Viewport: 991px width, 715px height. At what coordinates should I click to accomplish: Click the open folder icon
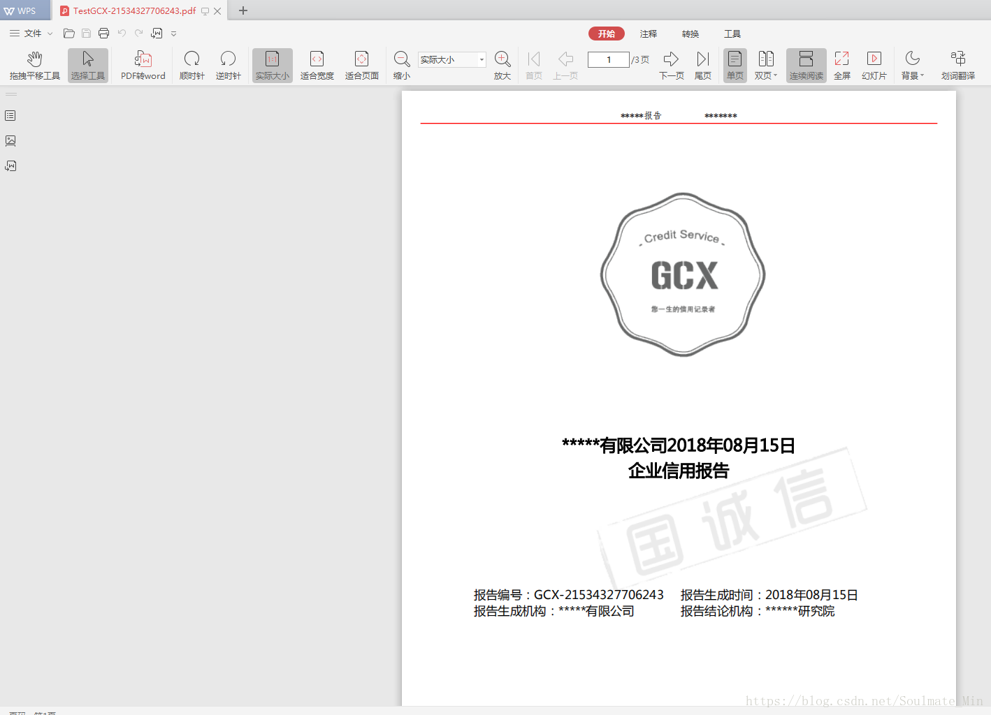click(x=68, y=34)
